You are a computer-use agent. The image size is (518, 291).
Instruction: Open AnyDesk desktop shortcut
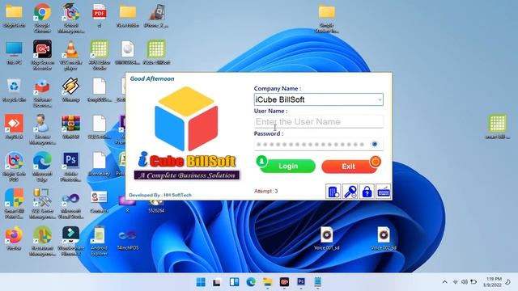(14, 127)
